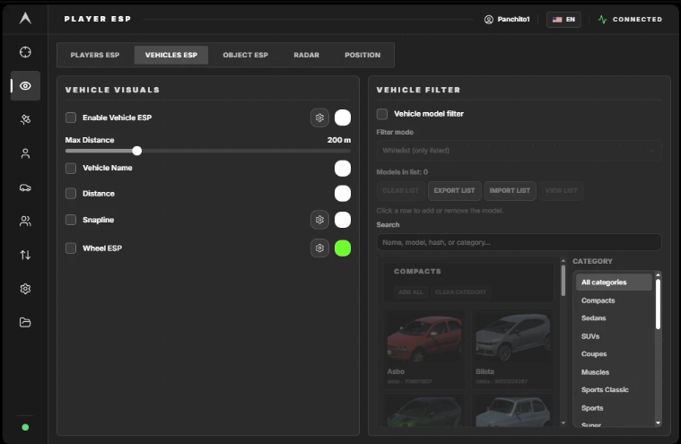Viewport: 681px width, 444px height.
Task: Pick the Distance color swatch
Action: pos(343,194)
